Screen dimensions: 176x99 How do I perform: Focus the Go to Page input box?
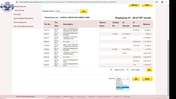(144, 70)
